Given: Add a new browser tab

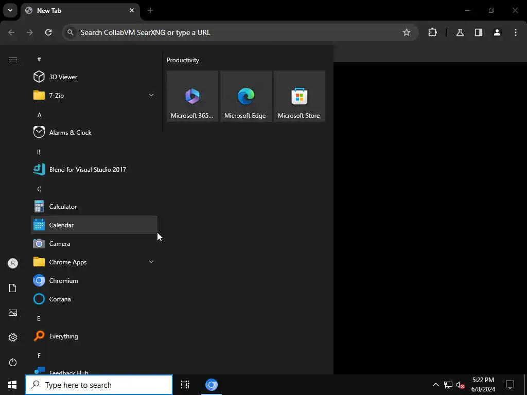Looking at the screenshot, I should [x=150, y=10].
